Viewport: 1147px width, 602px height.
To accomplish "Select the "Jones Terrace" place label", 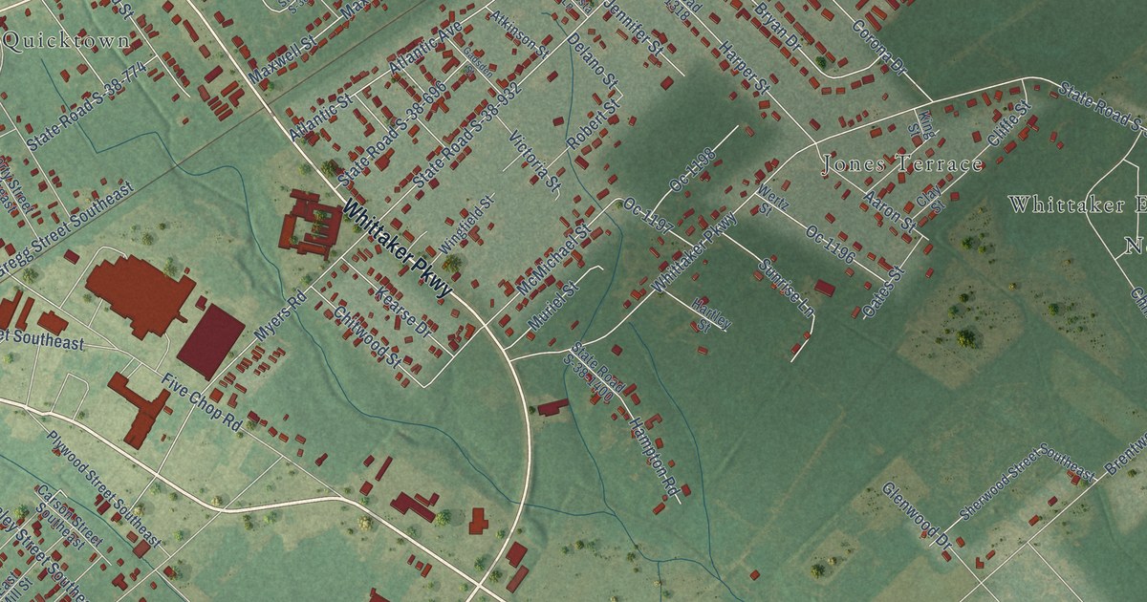I will point(902,164).
